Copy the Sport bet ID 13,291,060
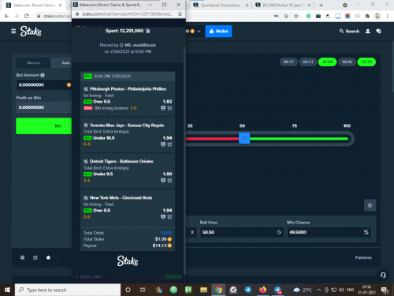This screenshot has width=394, height=296. 148,31
